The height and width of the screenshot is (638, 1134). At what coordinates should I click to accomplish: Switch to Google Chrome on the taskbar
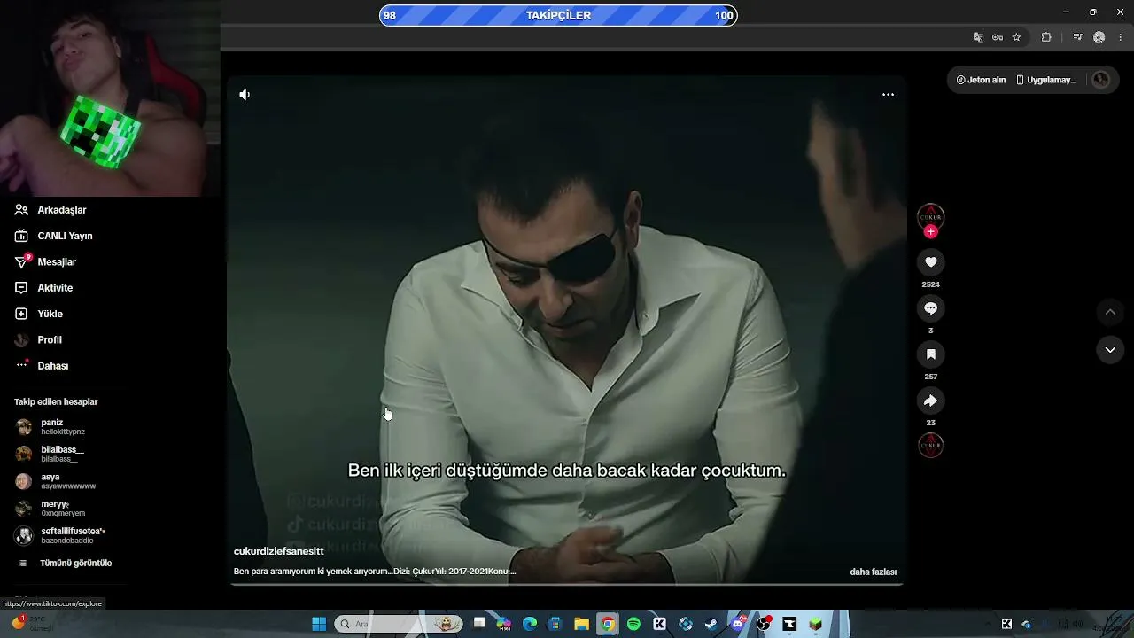608,624
